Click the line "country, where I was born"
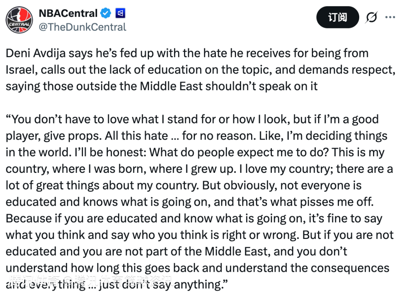This screenshot has height=294, width=400. pyautogui.click(x=199, y=169)
